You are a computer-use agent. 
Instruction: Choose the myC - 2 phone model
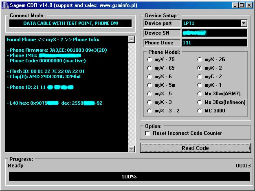(200, 77)
